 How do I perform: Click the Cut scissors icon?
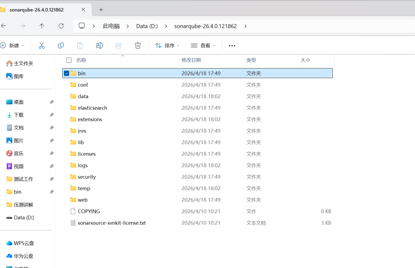click(42, 45)
